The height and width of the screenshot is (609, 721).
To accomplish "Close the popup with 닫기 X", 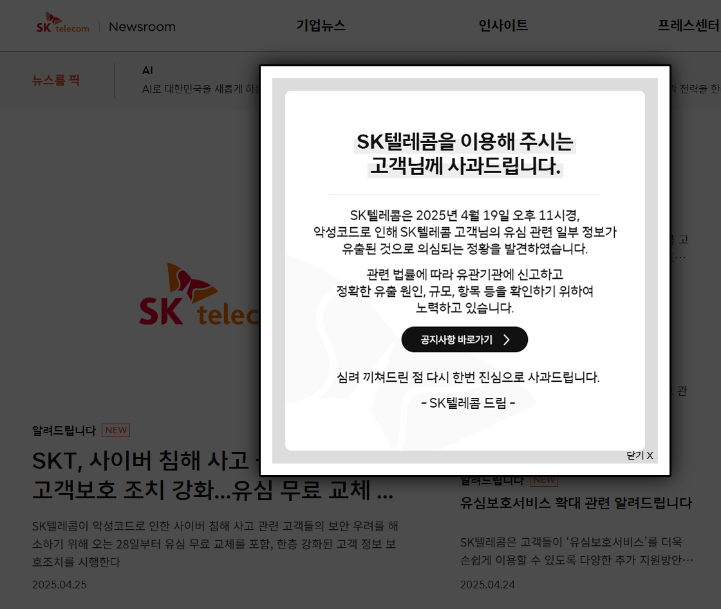I will click(x=640, y=455).
